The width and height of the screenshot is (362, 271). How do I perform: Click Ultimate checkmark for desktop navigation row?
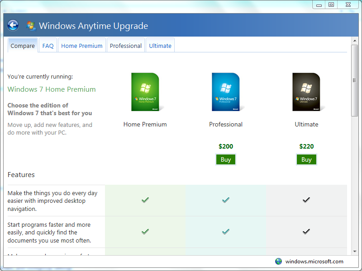[306, 200]
